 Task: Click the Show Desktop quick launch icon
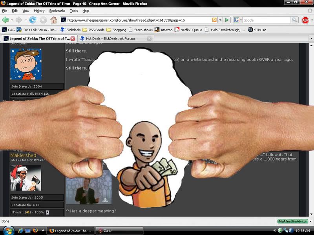pyautogui.click(x=27, y=231)
